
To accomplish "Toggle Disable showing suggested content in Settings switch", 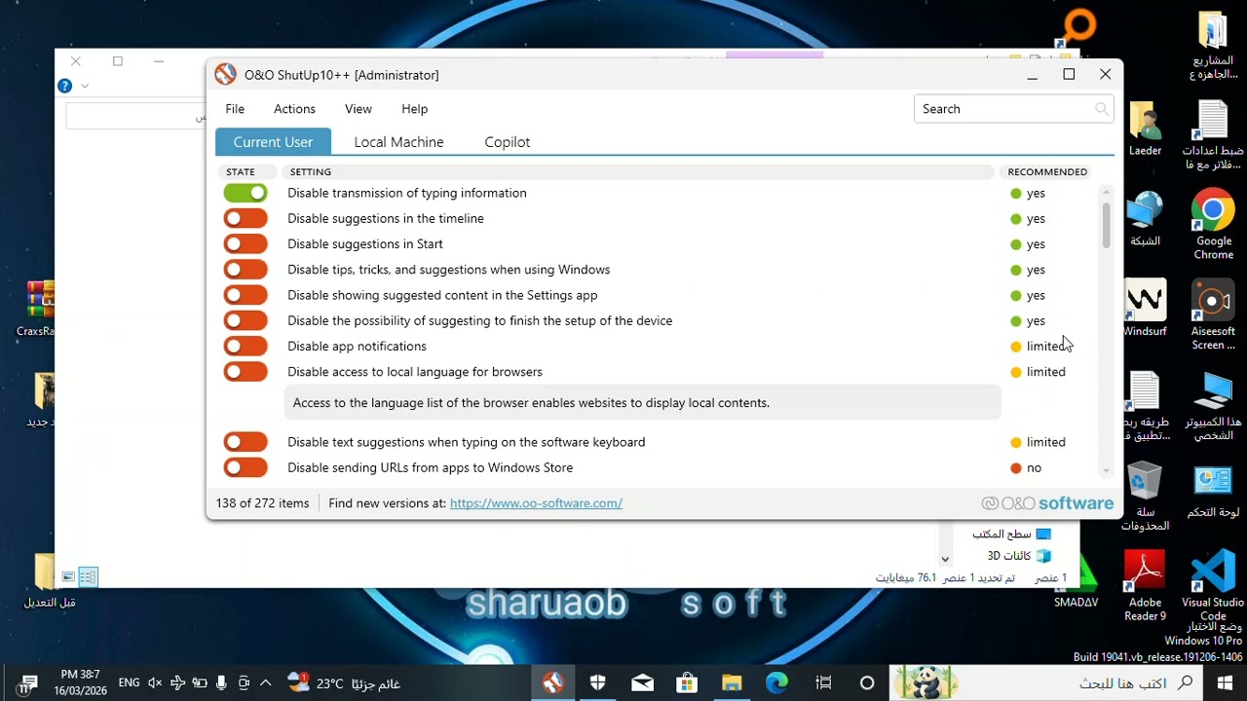I will [x=246, y=295].
